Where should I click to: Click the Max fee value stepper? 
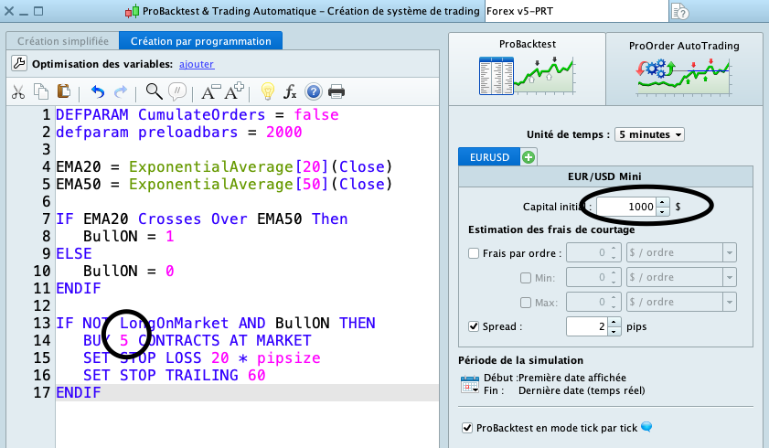[x=614, y=302]
